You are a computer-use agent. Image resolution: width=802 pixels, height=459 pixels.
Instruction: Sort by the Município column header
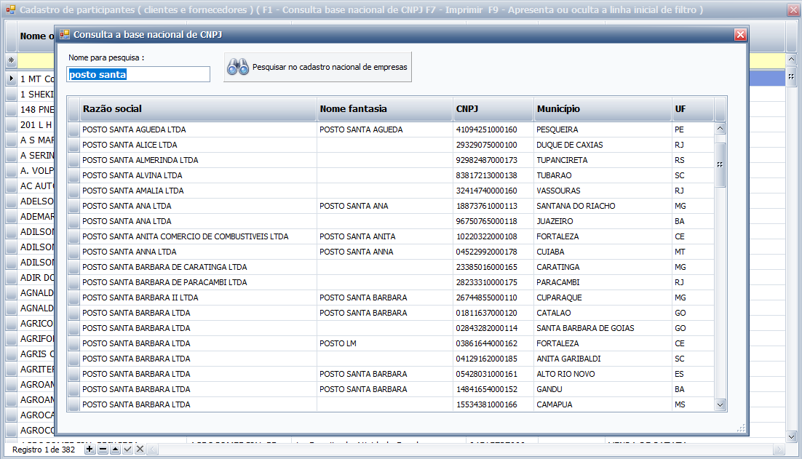(603, 109)
